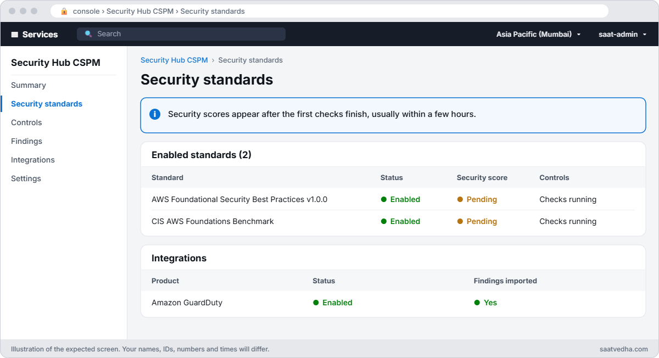Click Enabled status for AWS Foundational standard
659x358 pixels.
tap(400, 199)
